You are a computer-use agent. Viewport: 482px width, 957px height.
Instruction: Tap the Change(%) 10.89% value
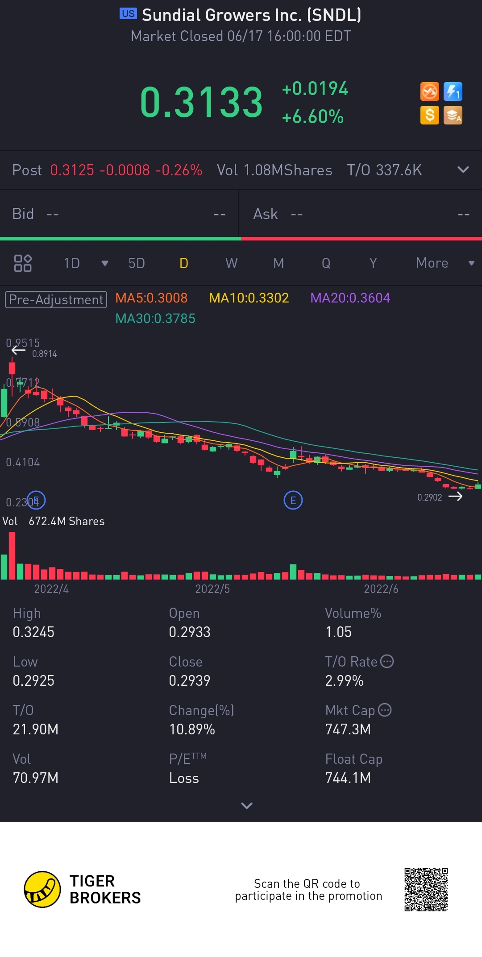click(x=192, y=729)
